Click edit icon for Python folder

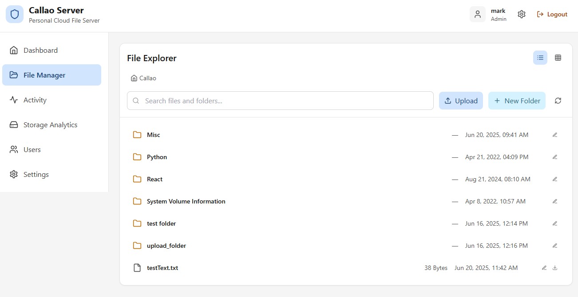point(555,157)
